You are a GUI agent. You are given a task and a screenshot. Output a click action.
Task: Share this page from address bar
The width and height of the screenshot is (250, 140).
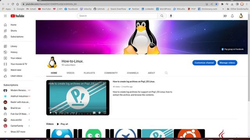[212, 4]
